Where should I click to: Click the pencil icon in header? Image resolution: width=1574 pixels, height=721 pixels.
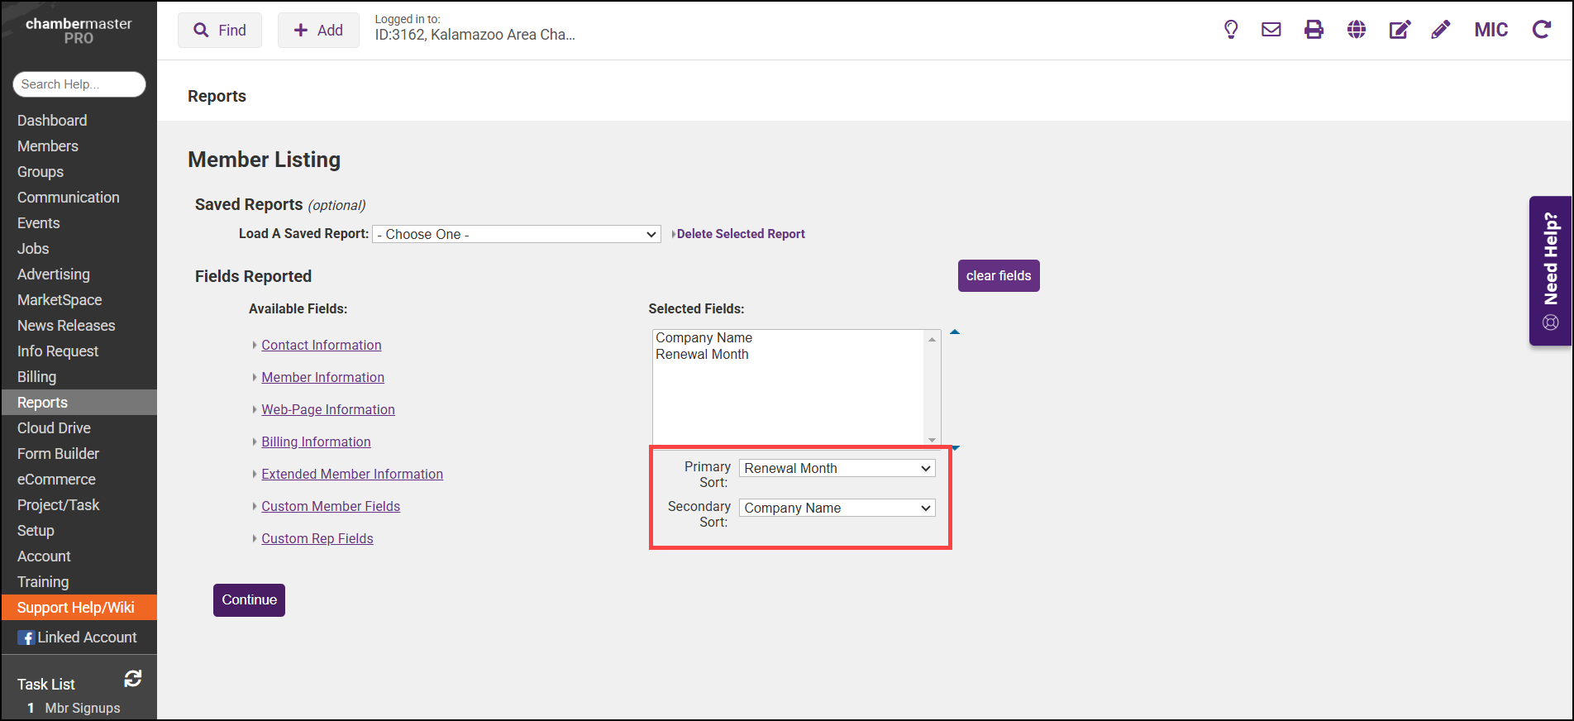coord(1441,30)
